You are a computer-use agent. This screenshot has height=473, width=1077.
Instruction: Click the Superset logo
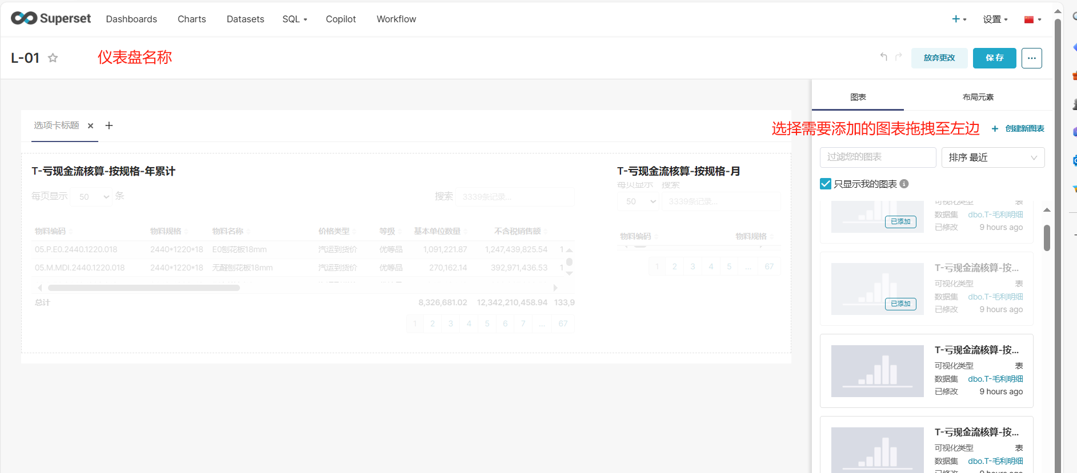[x=51, y=19]
